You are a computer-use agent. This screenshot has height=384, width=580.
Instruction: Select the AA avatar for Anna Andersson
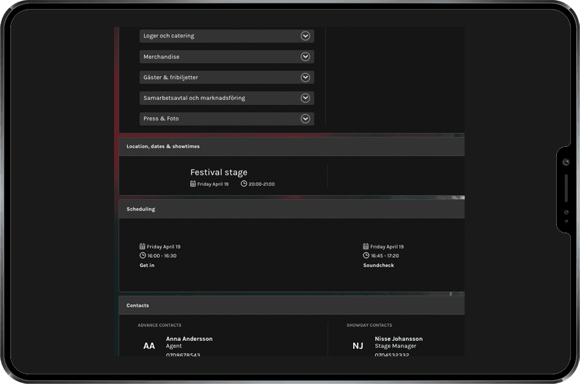pos(149,346)
